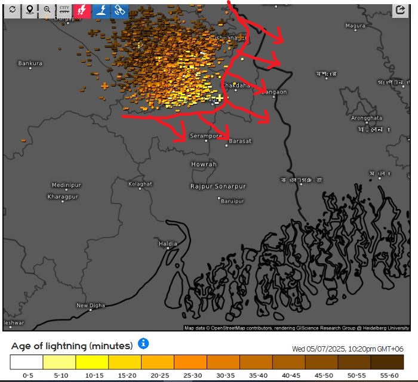This screenshot has width=418, height=382.
Task: Open the lightning age info icon
Action: point(143,344)
